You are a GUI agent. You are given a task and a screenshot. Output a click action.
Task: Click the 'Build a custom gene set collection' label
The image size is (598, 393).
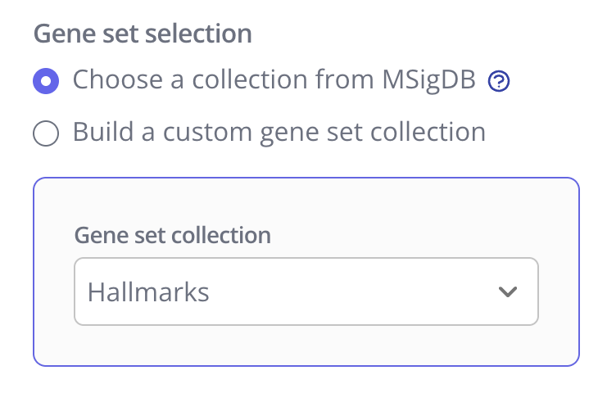coord(279,132)
